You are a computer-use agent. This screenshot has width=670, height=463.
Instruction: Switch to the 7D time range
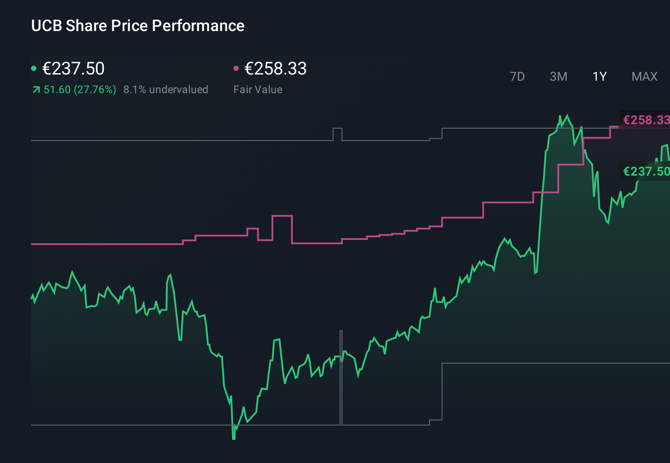pos(517,76)
